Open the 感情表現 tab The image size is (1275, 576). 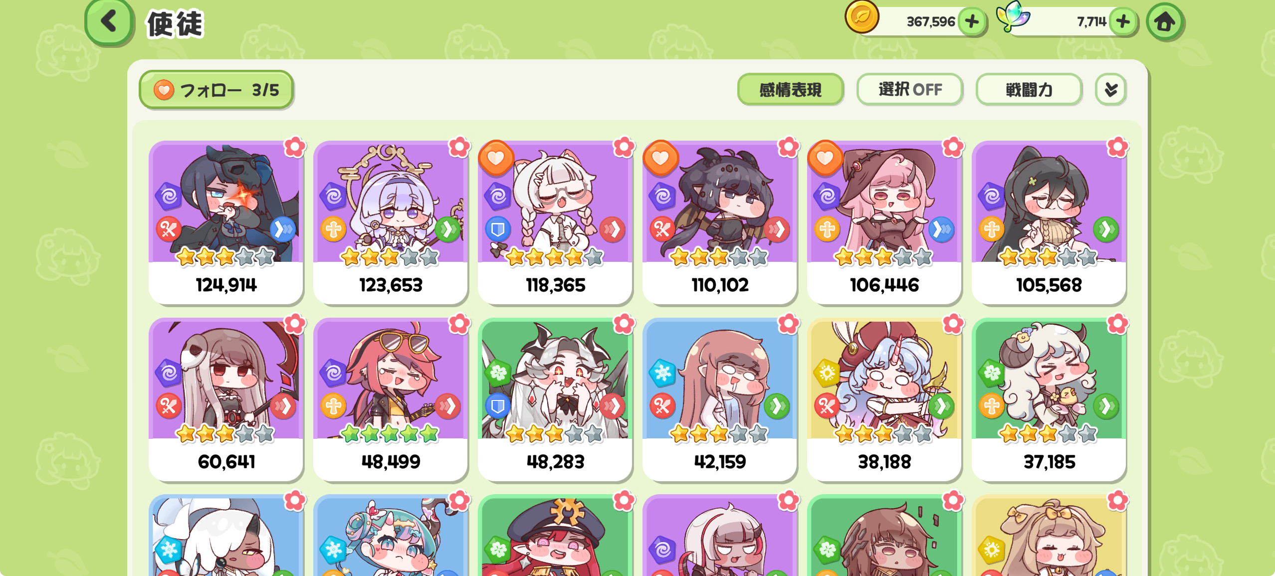(x=790, y=90)
